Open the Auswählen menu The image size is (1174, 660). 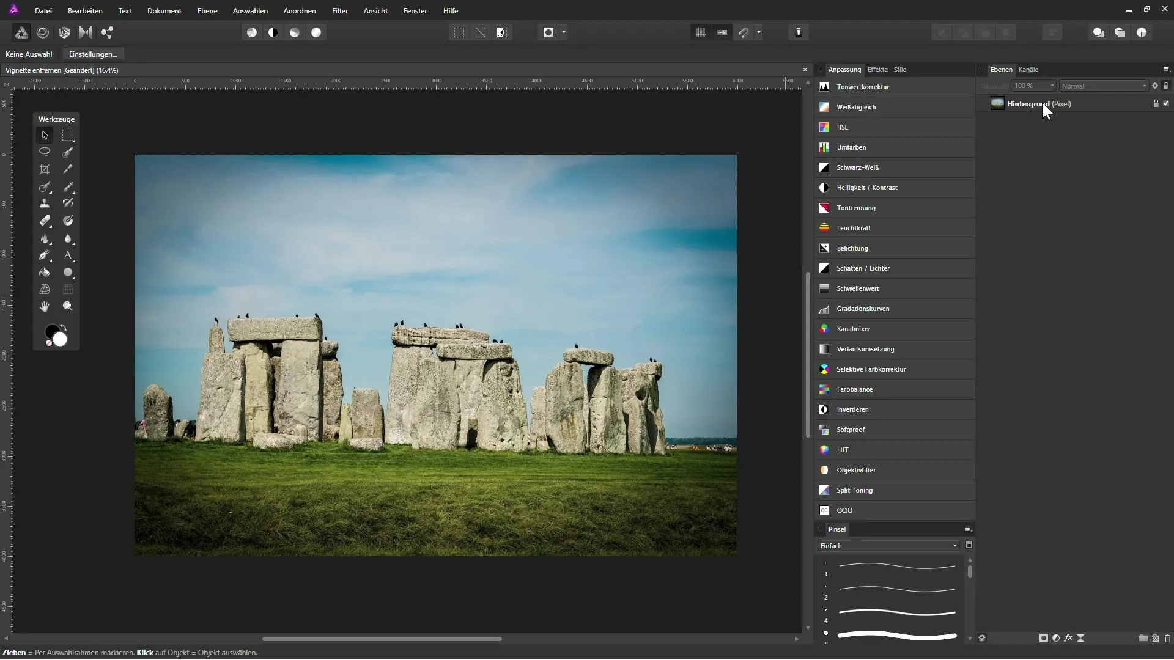click(250, 11)
